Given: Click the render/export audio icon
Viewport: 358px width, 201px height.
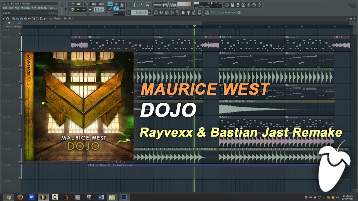Looking at the screenshot, I should (238, 5).
